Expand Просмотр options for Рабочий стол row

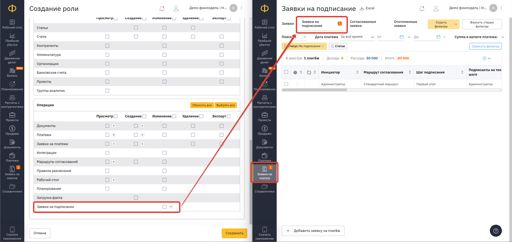[x=114, y=180]
